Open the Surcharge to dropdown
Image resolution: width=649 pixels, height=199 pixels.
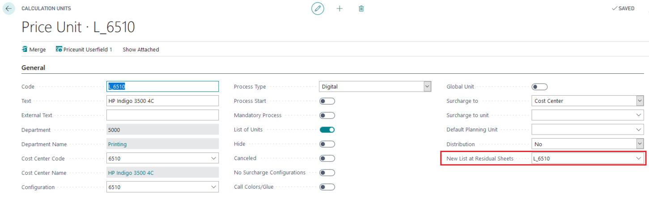(x=587, y=101)
